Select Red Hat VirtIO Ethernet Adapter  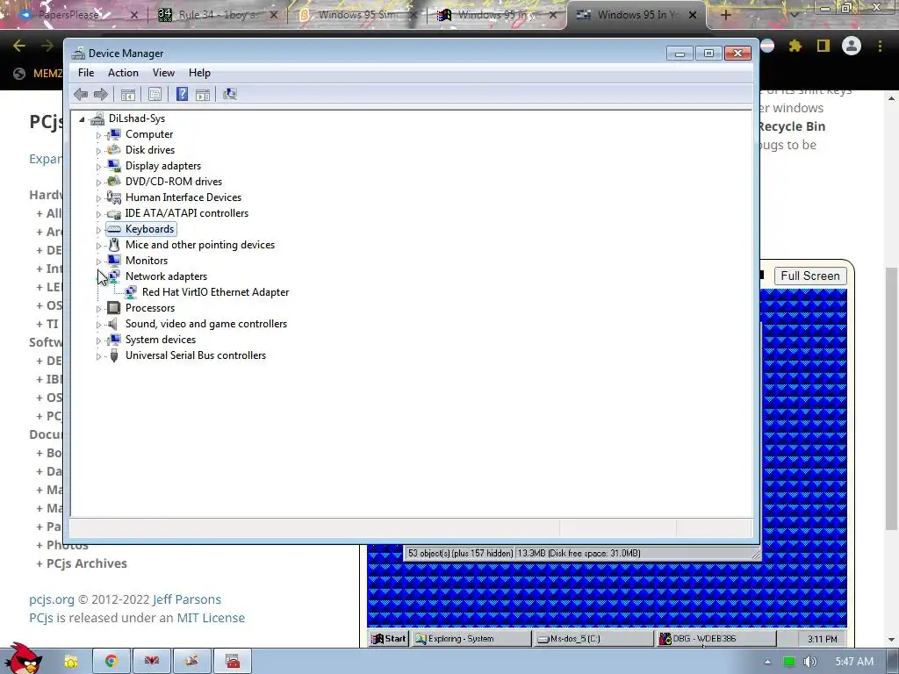(215, 292)
